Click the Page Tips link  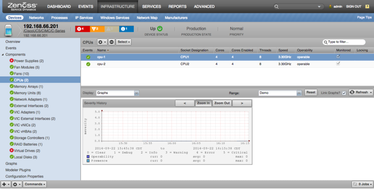(364, 17)
